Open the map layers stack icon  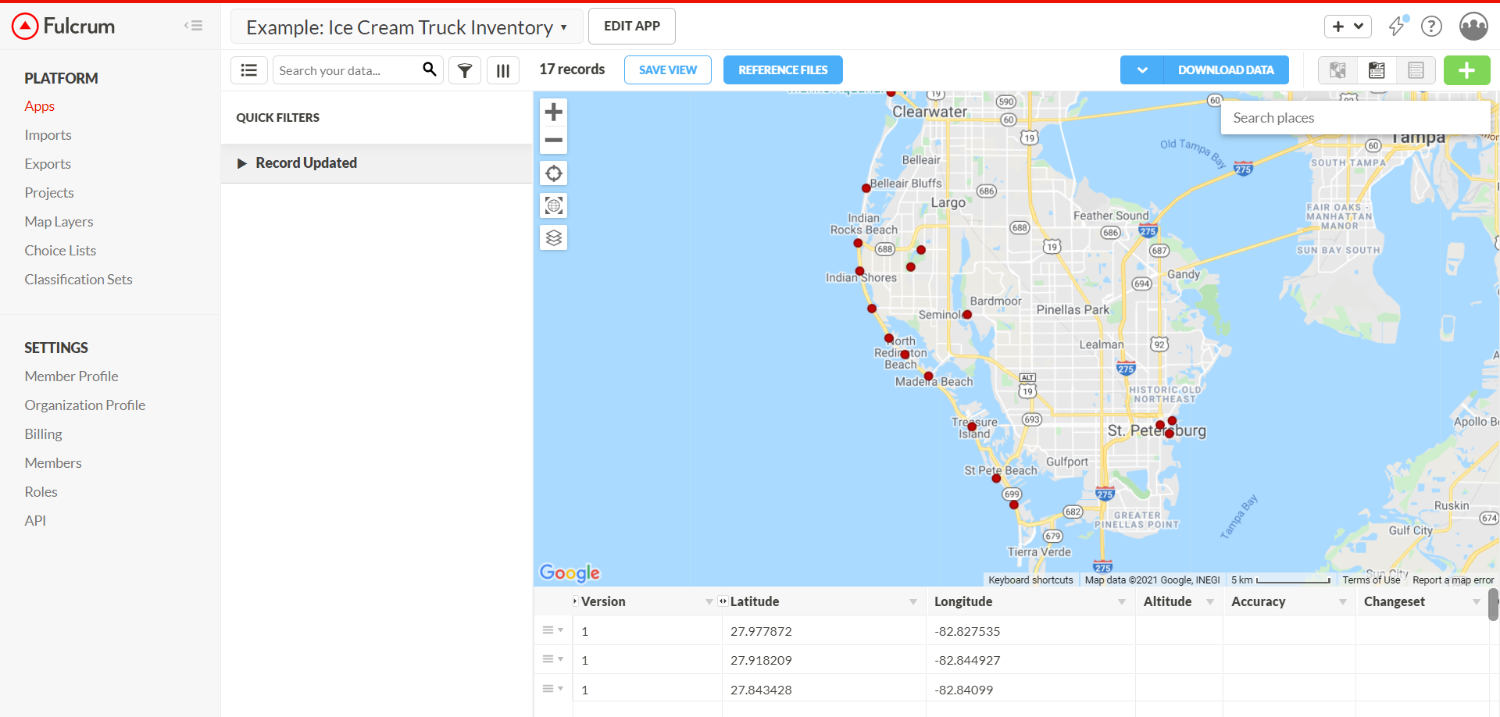click(553, 237)
